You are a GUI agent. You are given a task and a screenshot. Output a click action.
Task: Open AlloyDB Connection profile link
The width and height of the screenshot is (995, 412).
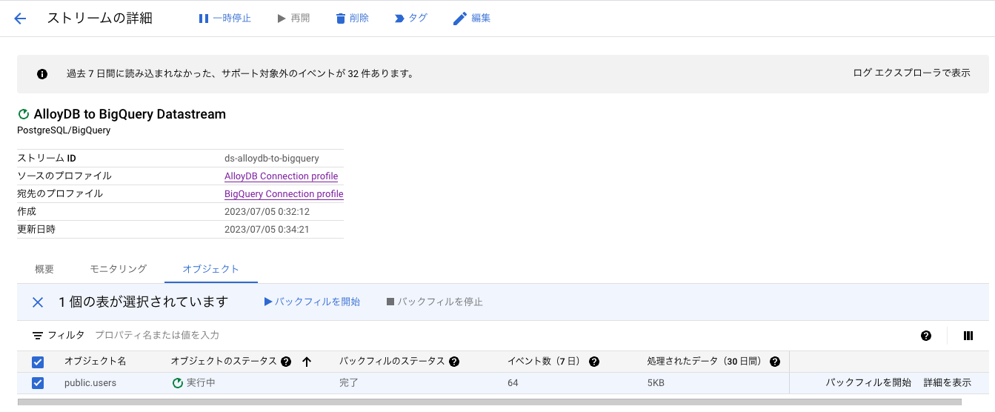282,176
